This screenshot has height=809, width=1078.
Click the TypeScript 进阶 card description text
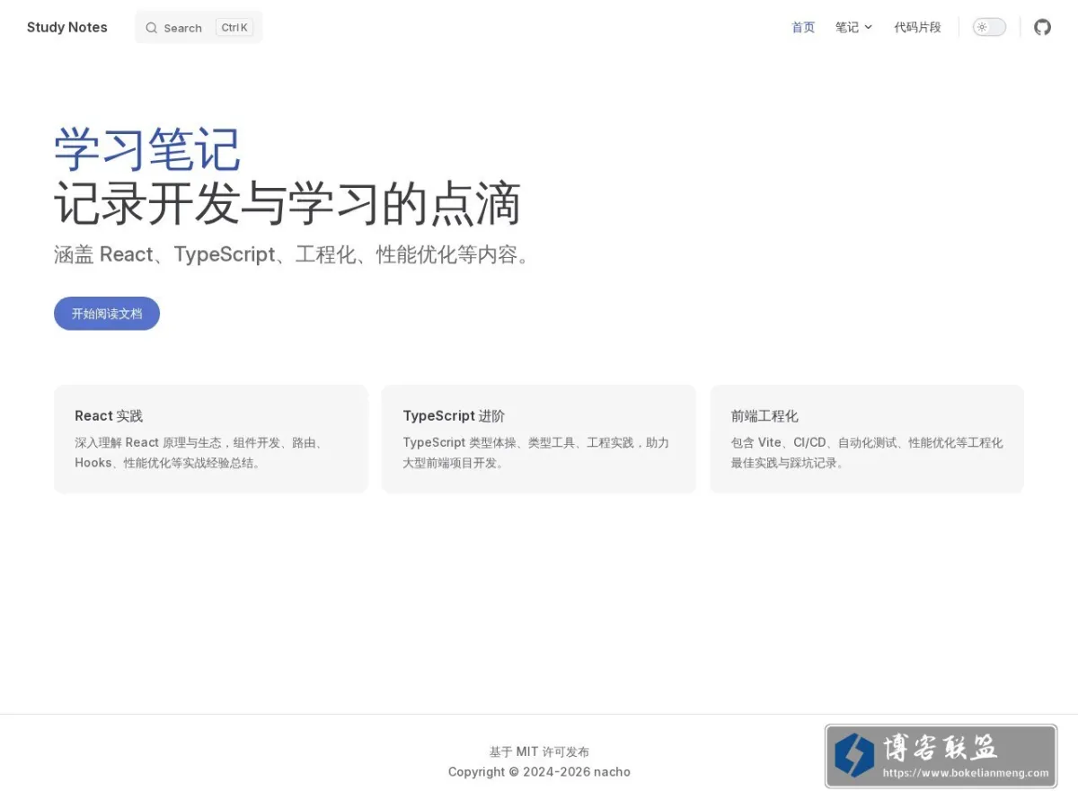[536, 452]
